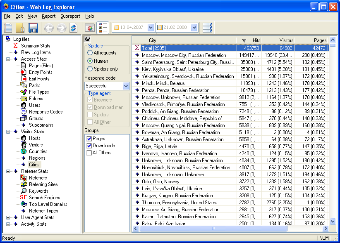
Task: Open the Response code Successful dropdown
Action: tap(126, 86)
